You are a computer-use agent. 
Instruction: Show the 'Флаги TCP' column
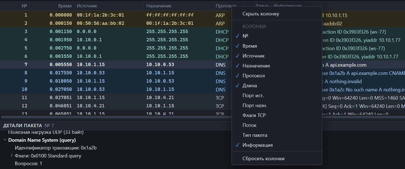277,115
